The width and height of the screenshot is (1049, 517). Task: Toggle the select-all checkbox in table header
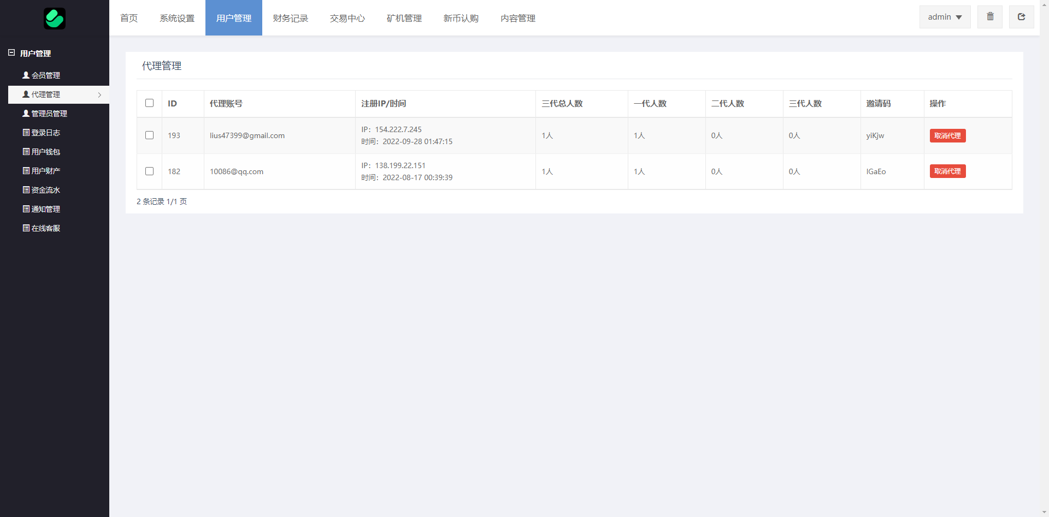[x=149, y=103]
